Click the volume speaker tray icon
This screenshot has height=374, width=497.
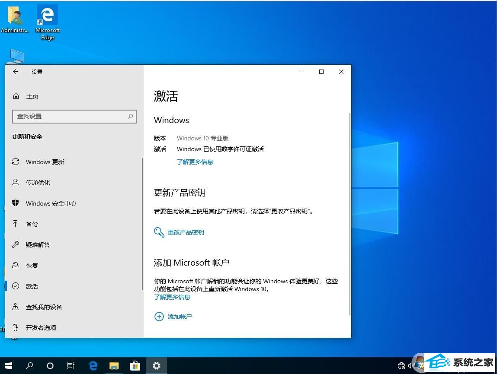click(411, 366)
